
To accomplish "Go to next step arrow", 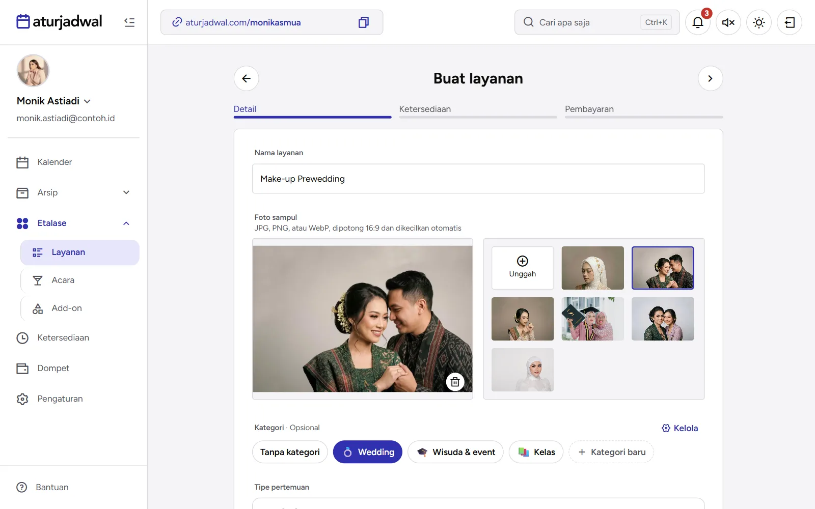I will click(x=710, y=78).
